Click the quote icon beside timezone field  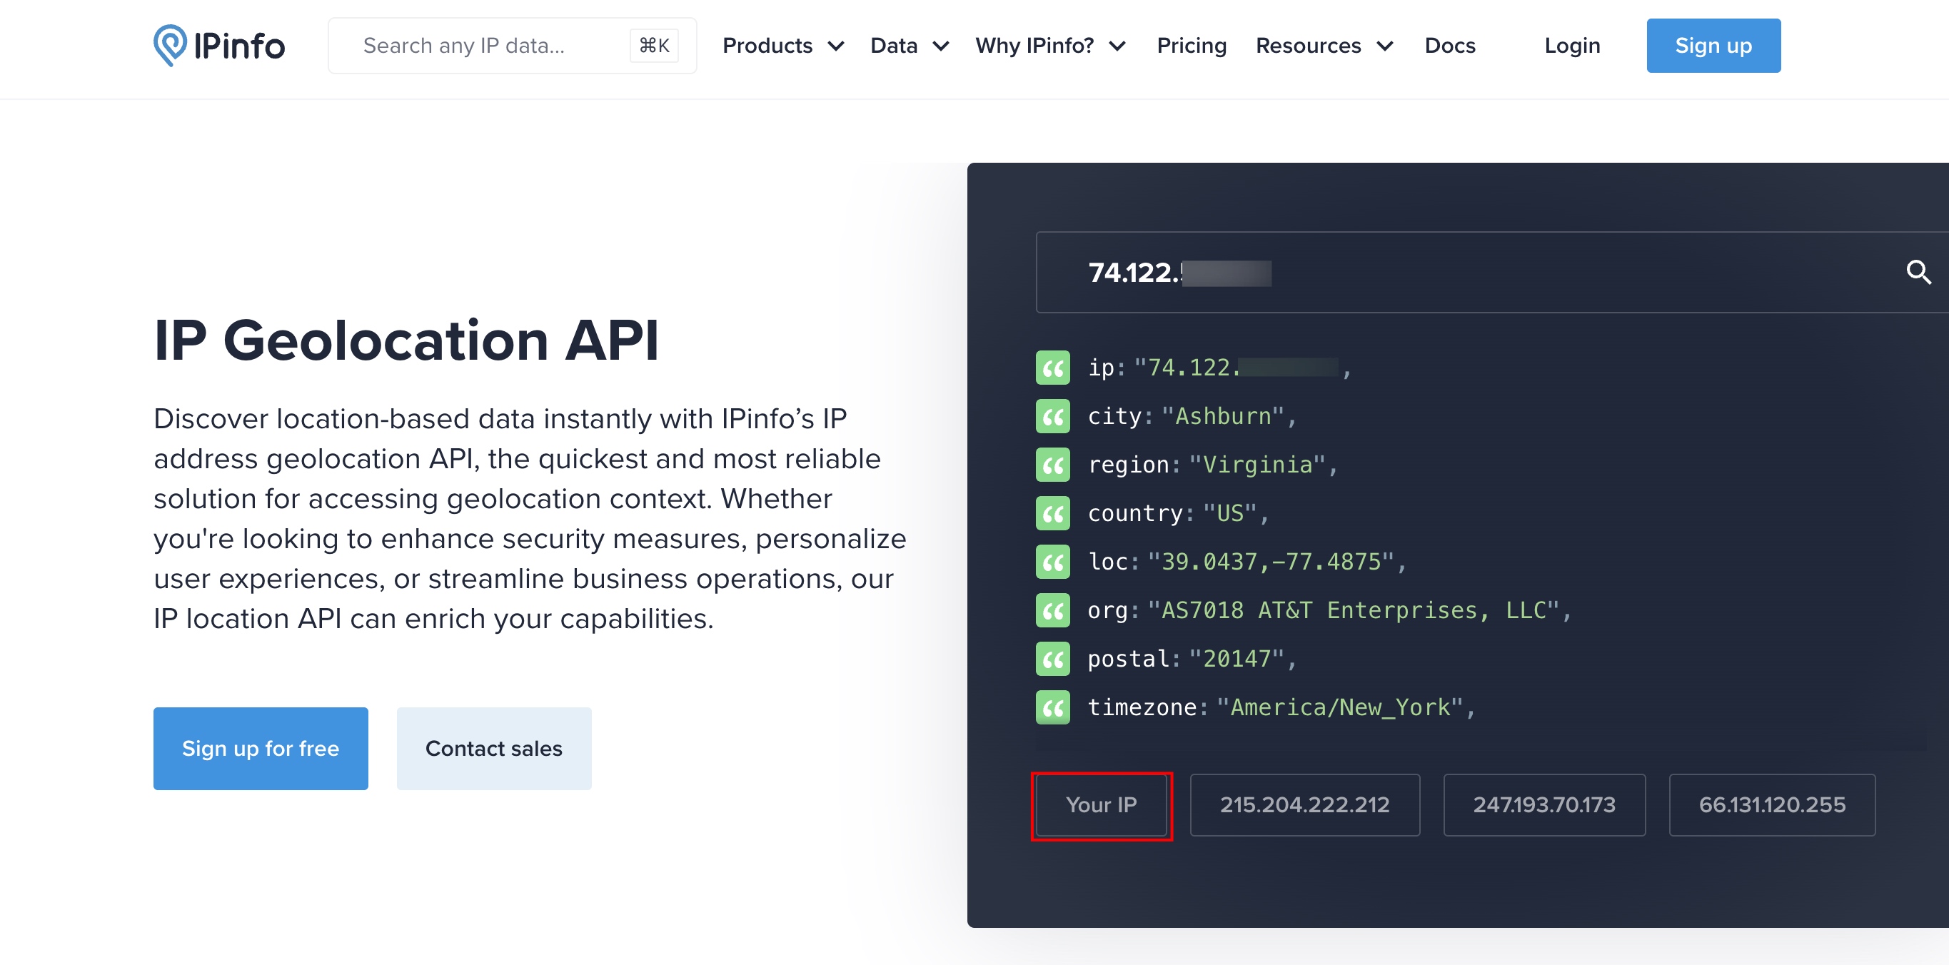click(1052, 708)
